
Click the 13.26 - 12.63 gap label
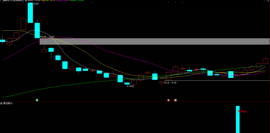[x=47, y=37]
